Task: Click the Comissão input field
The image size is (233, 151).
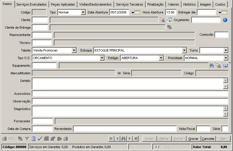Action: [x=222, y=35]
